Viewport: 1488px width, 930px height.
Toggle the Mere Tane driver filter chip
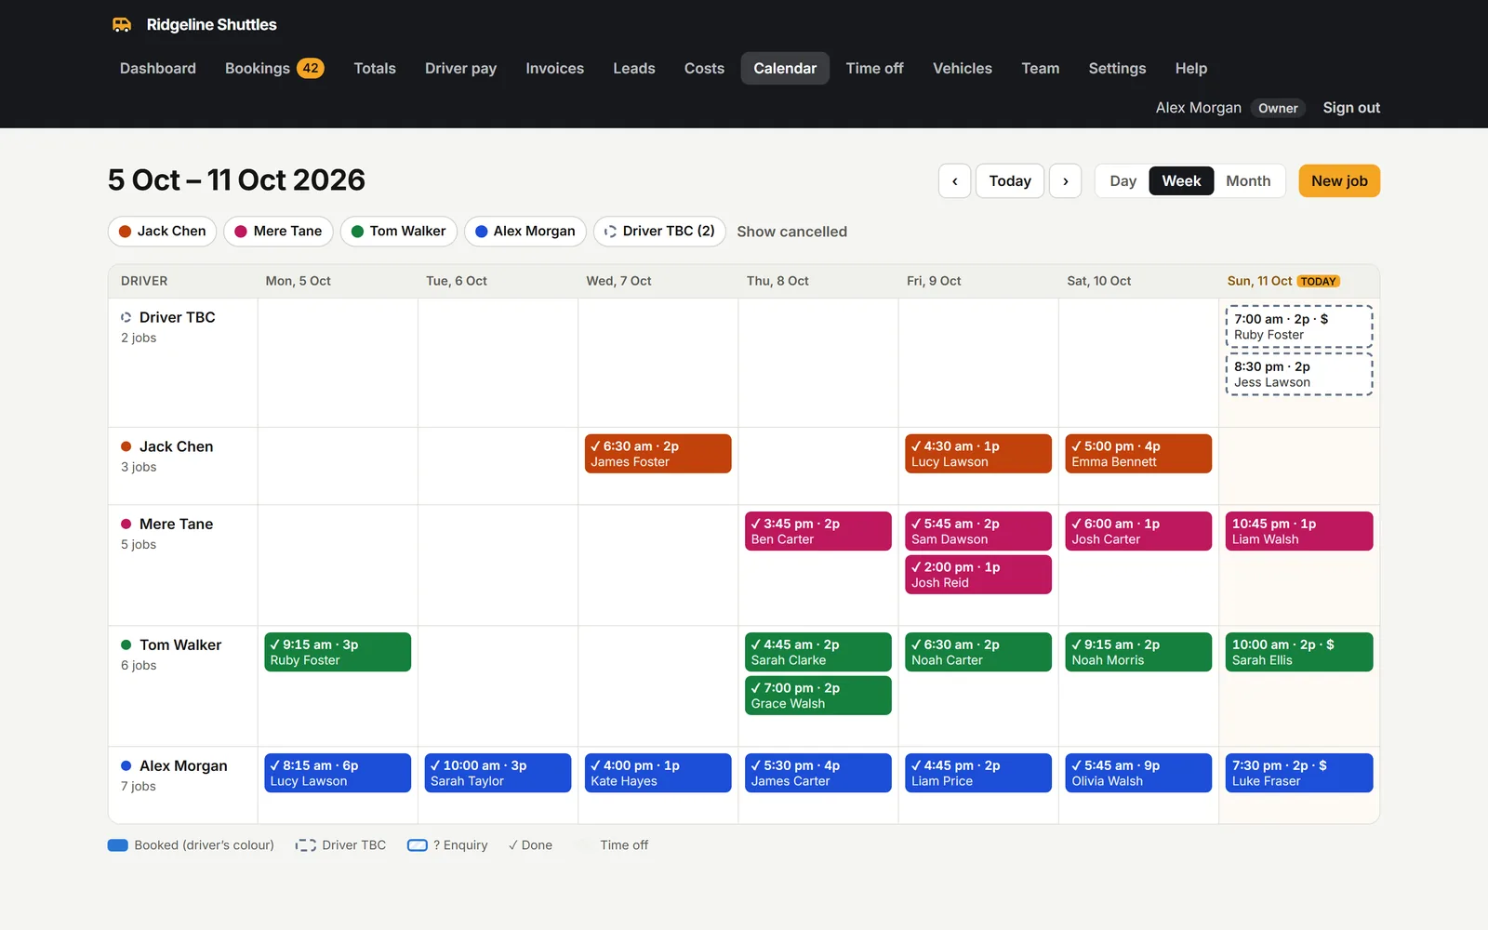click(278, 232)
